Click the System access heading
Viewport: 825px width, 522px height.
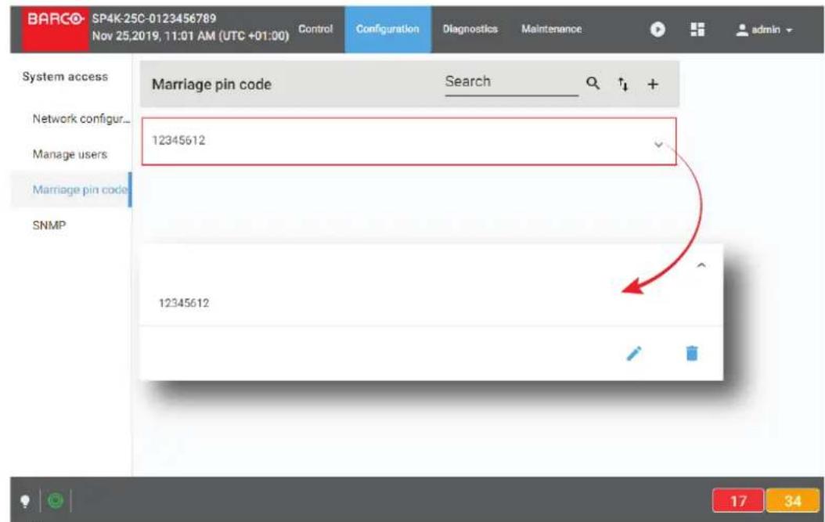coord(65,76)
